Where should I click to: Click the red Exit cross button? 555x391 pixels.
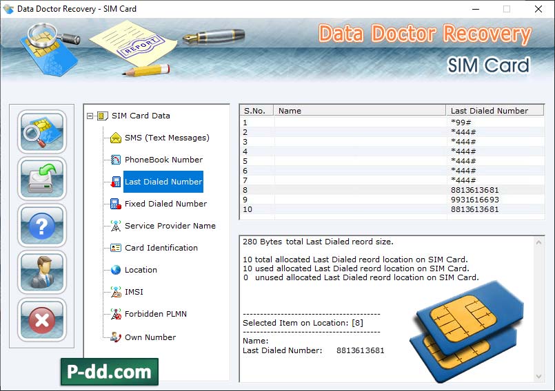[42, 319]
